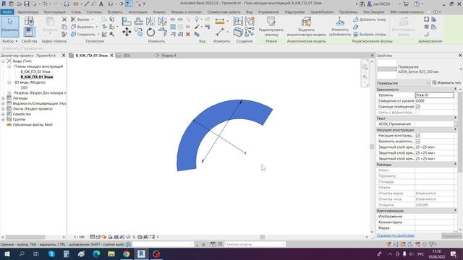The height and width of the screenshot is (260, 463).
Task: Click Highlight Analytical Model (Выделить аналитическую модель)
Action: point(306,27)
